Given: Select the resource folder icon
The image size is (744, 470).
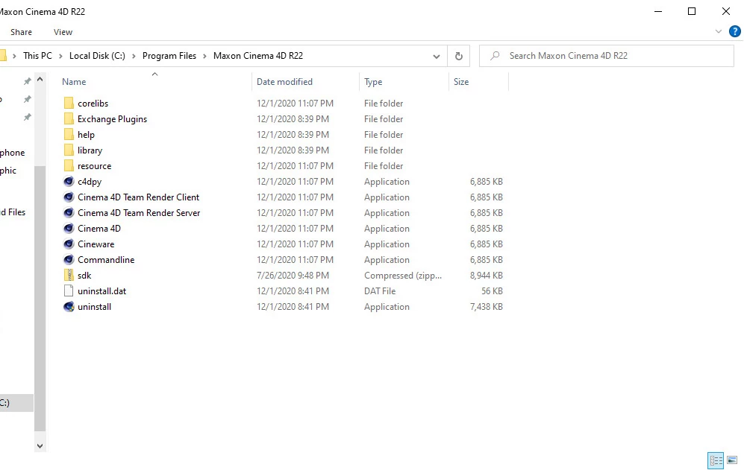Looking at the screenshot, I should (x=69, y=166).
